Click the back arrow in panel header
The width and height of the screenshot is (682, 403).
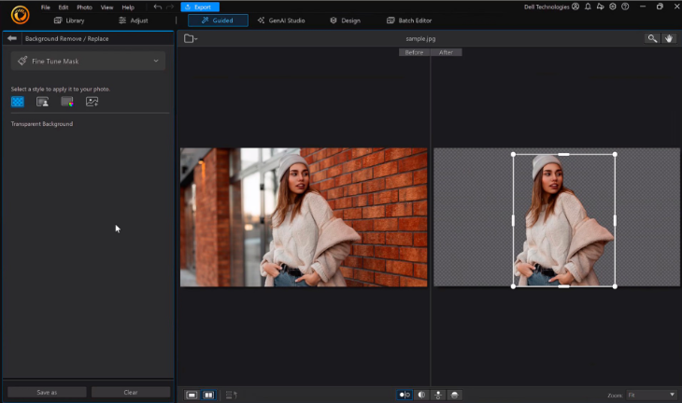click(12, 38)
